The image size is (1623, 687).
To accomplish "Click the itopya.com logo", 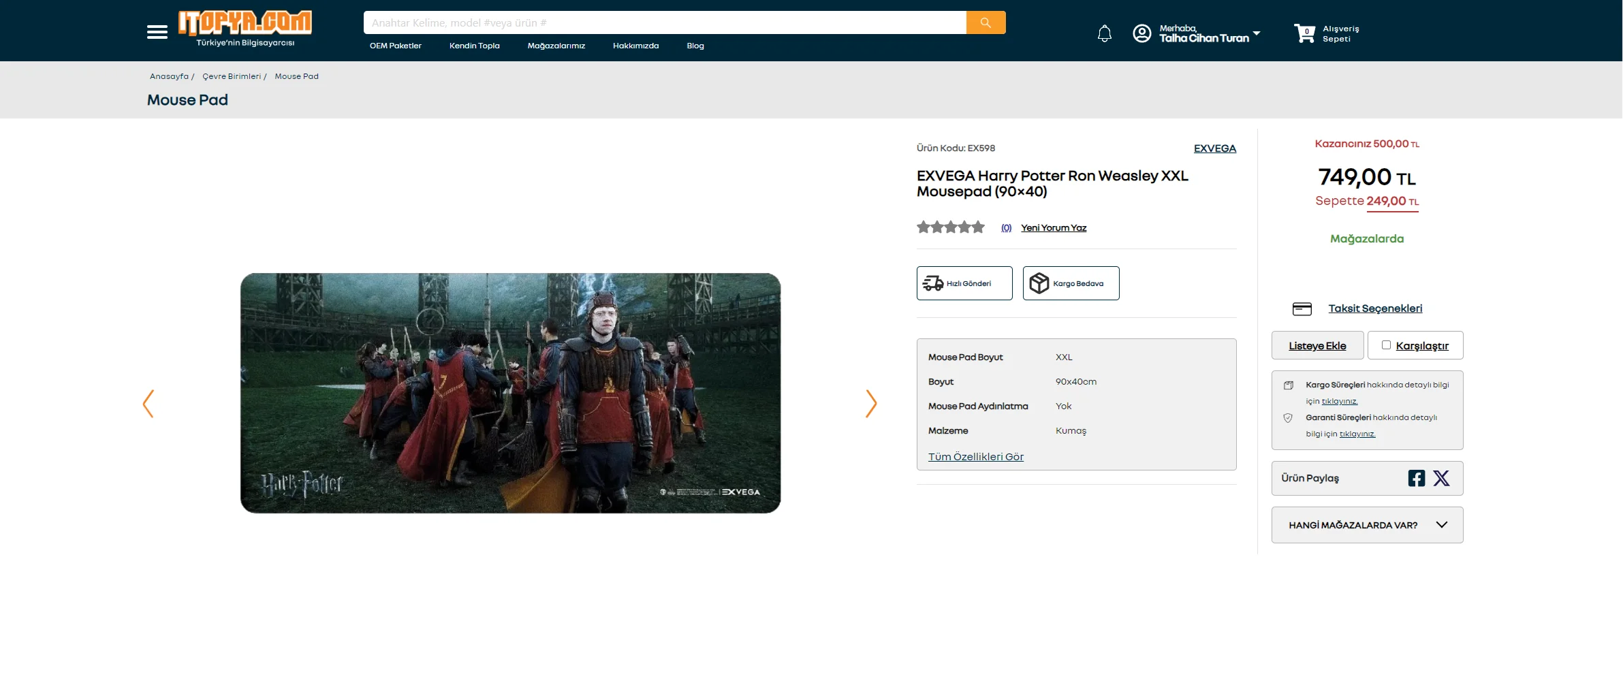I will pyautogui.click(x=245, y=29).
